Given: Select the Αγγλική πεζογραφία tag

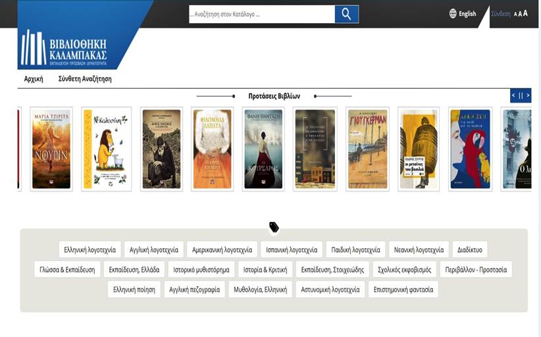Looking at the screenshot, I should tap(194, 290).
